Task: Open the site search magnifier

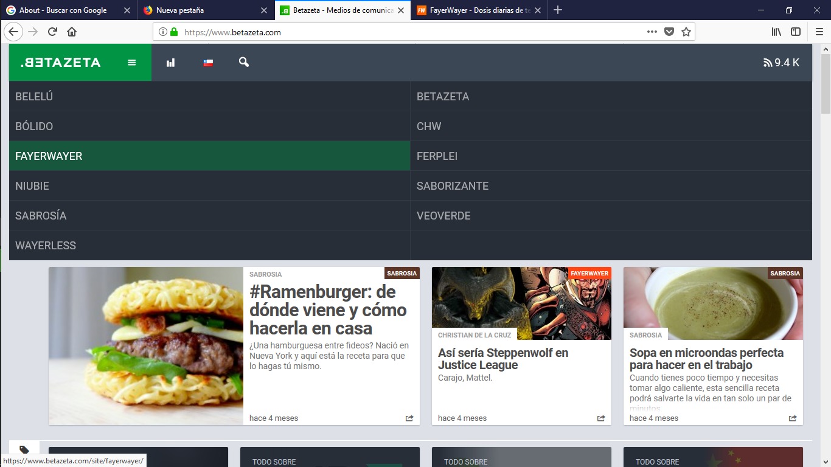Action: coord(244,62)
